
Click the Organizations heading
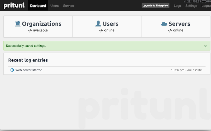tap(42, 24)
